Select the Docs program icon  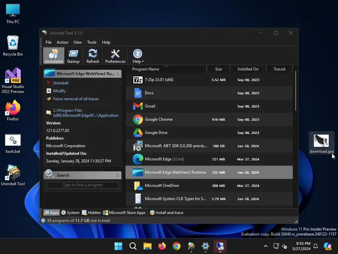(x=138, y=93)
